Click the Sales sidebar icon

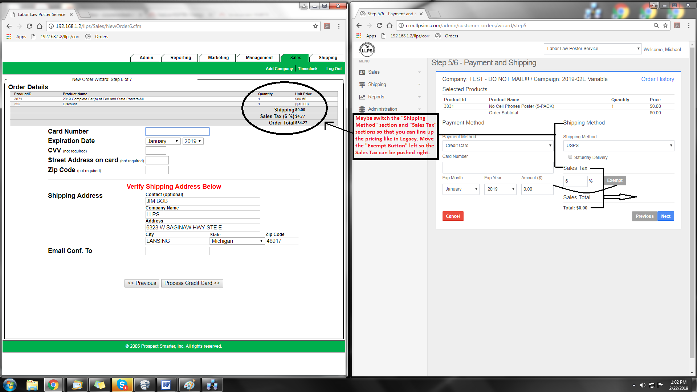(362, 72)
